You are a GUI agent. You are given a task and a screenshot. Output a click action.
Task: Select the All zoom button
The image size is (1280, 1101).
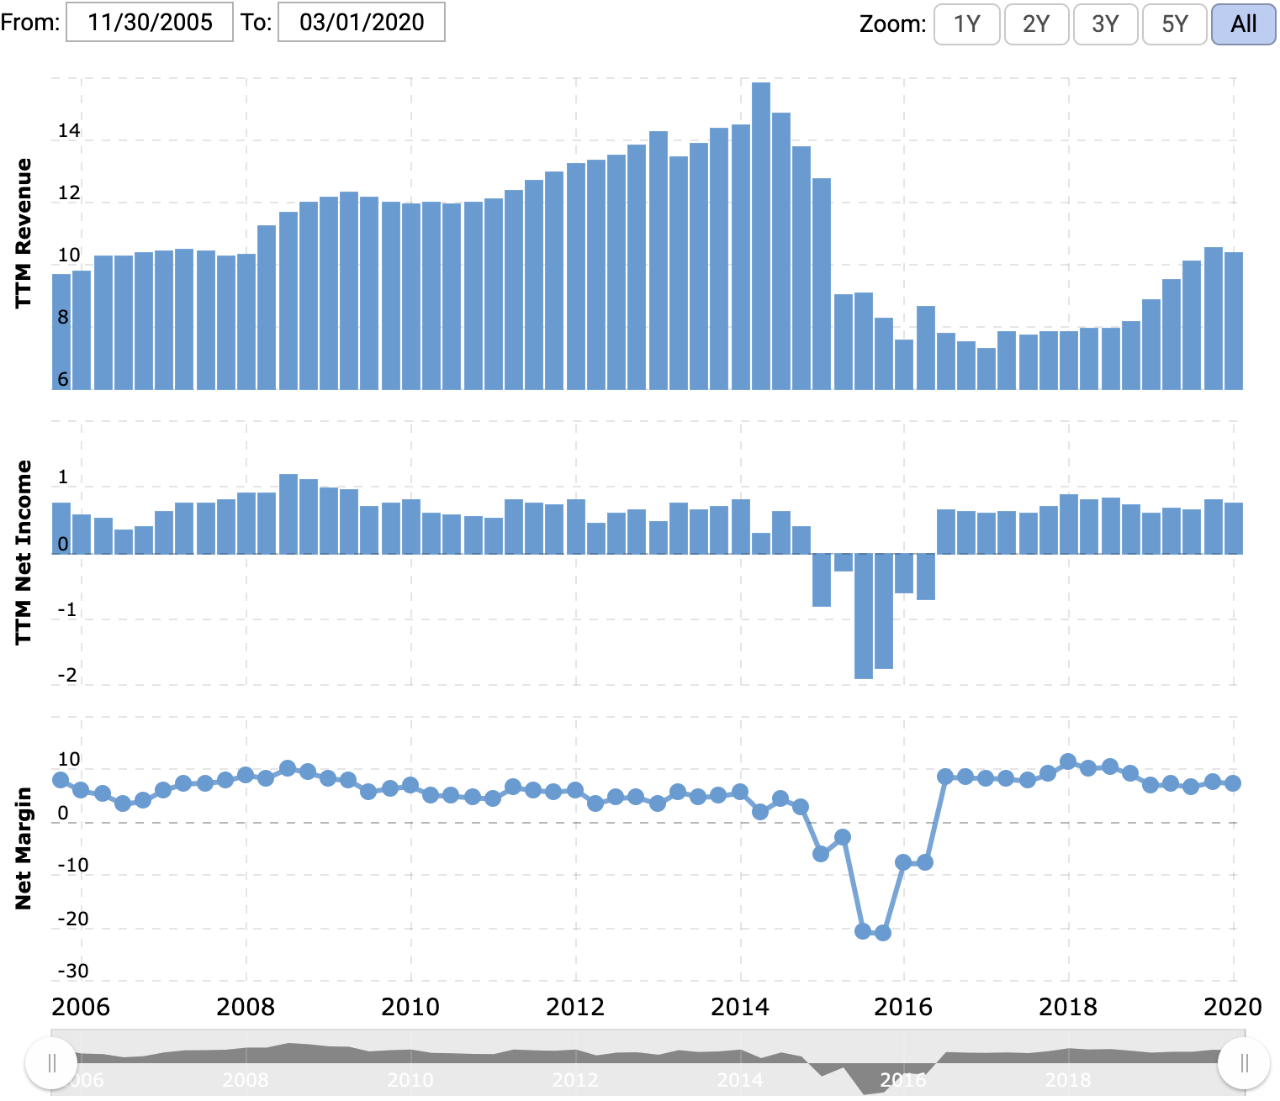[1243, 24]
